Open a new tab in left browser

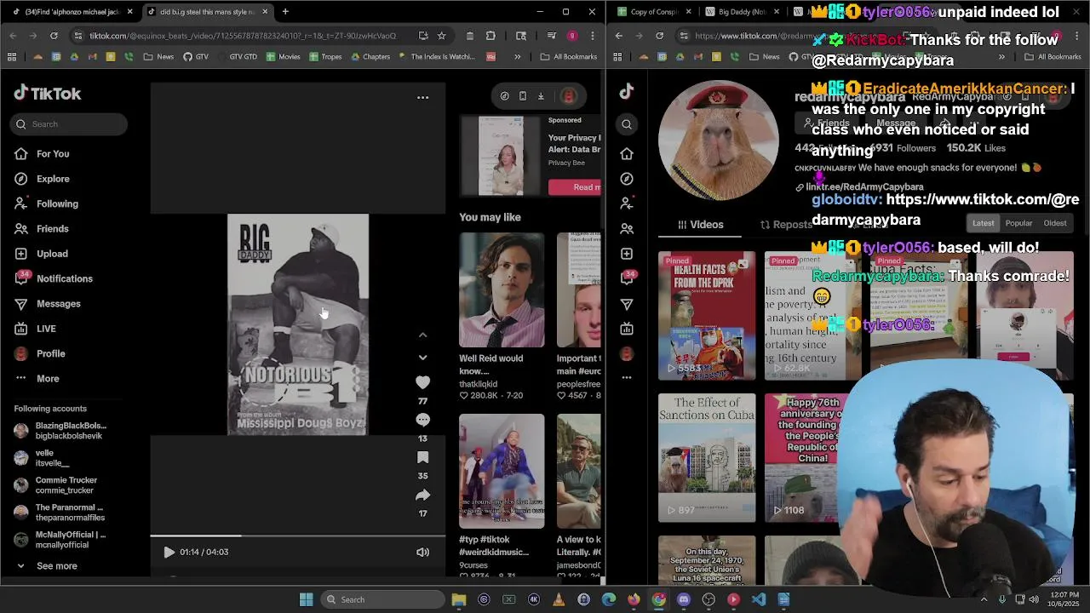click(285, 12)
